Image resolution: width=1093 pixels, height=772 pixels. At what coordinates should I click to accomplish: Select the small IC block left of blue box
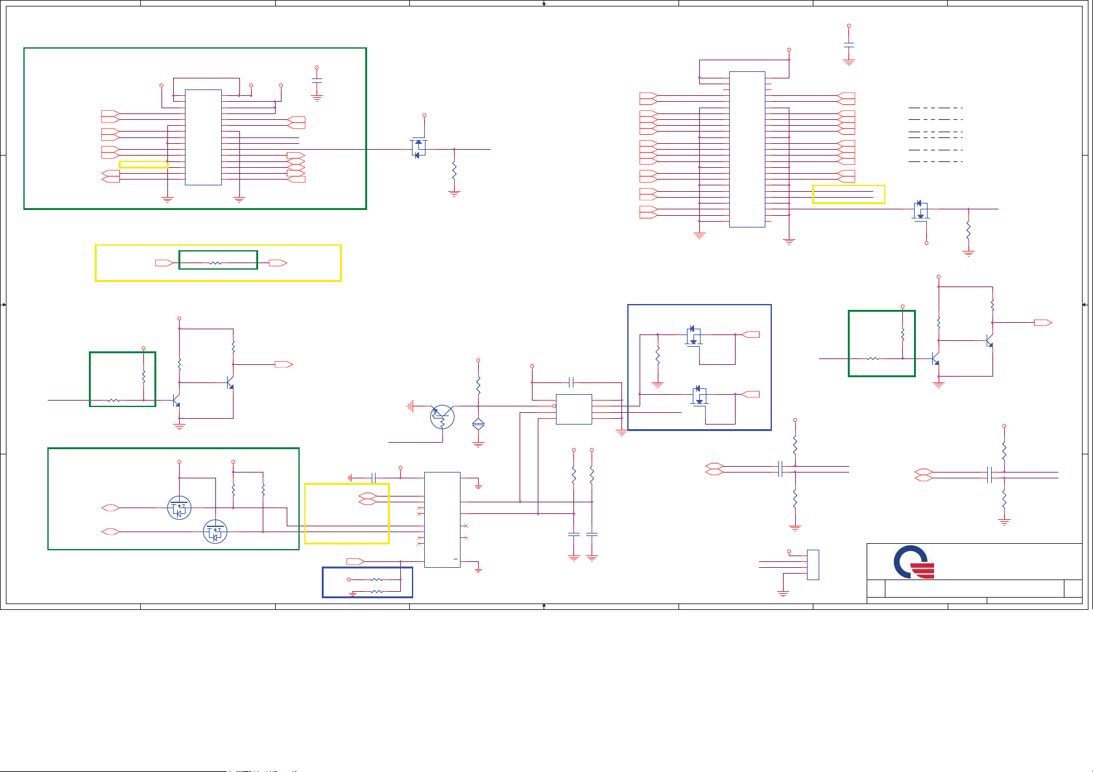573,409
